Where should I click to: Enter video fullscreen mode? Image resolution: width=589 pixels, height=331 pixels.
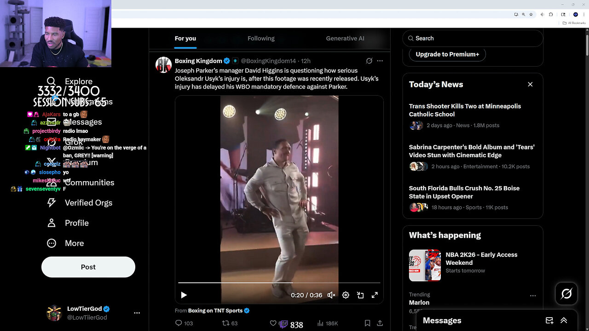(x=375, y=295)
